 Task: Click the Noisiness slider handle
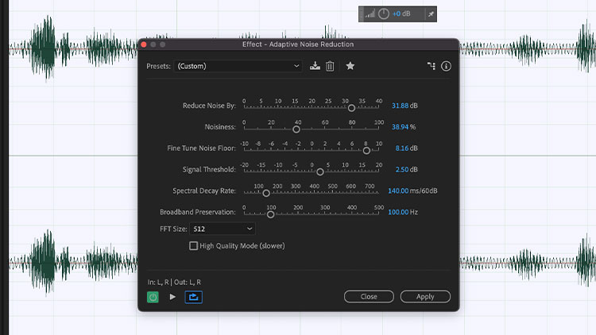296,129
